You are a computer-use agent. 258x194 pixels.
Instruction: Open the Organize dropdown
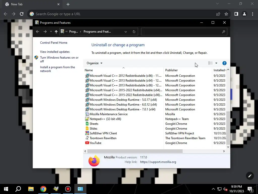tap(94, 63)
